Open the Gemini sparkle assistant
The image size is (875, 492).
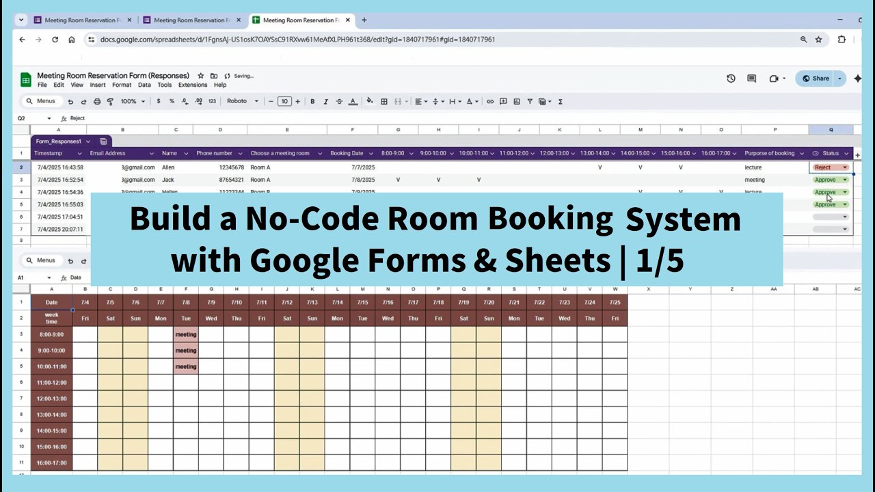(x=858, y=79)
